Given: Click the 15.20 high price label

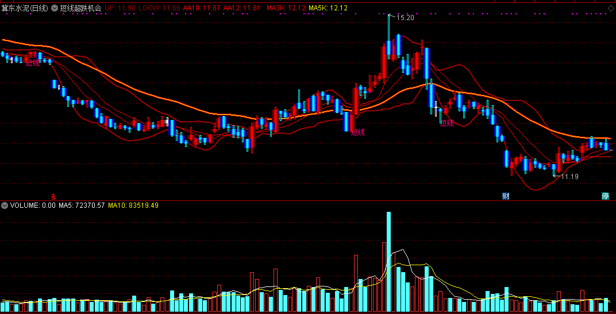Looking at the screenshot, I should pyautogui.click(x=405, y=18).
